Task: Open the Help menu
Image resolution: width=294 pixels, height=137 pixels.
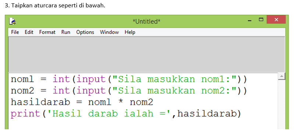Action: 130,32
